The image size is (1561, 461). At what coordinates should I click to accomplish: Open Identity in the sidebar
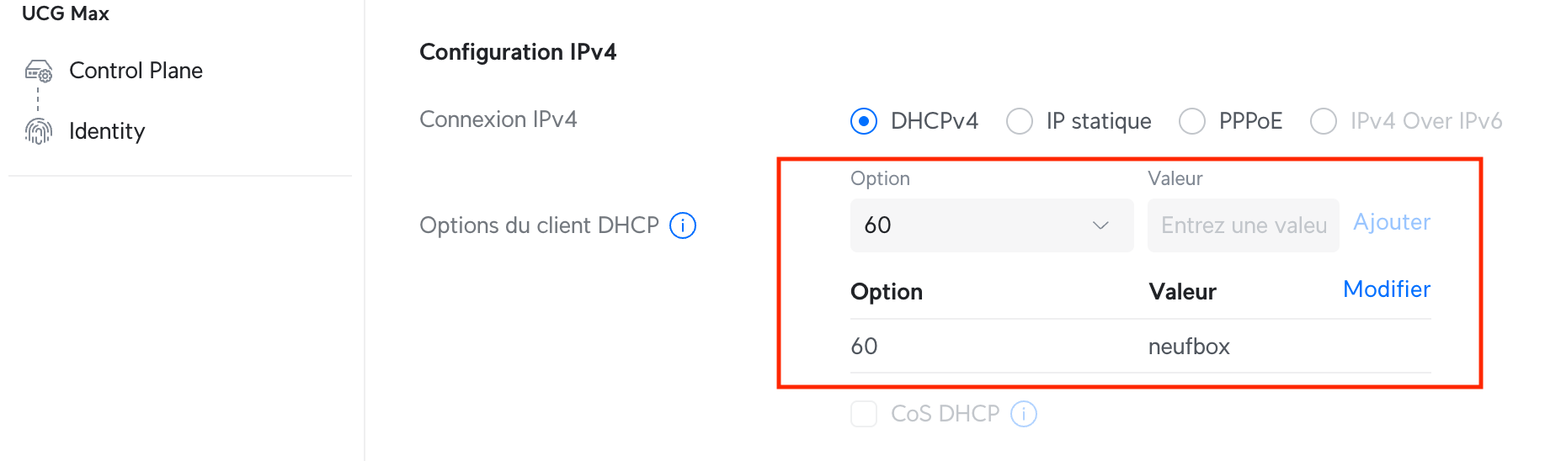click(107, 131)
